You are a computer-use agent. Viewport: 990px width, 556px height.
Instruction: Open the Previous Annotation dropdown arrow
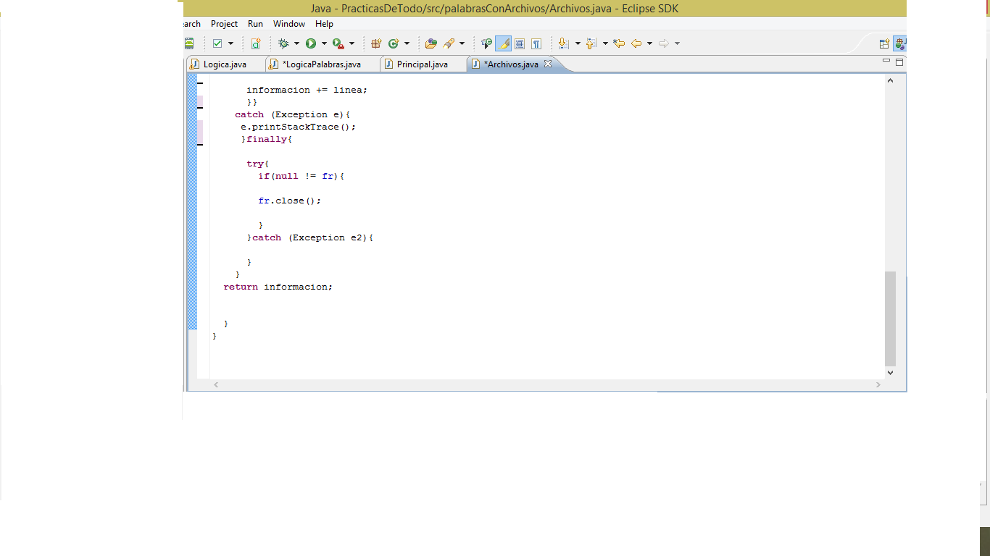pos(605,43)
